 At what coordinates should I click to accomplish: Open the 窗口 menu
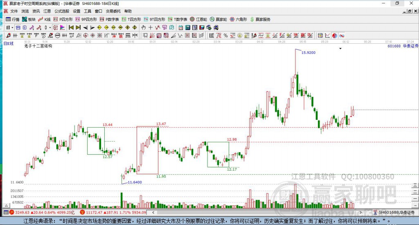(98, 11)
